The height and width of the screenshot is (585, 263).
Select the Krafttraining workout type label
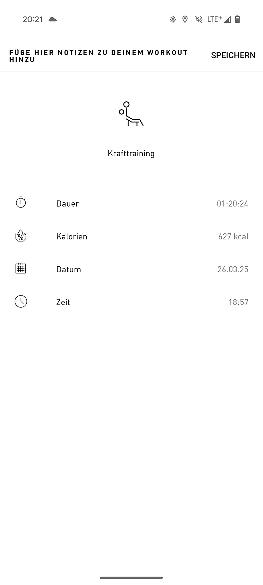click(x=131, y=153)
